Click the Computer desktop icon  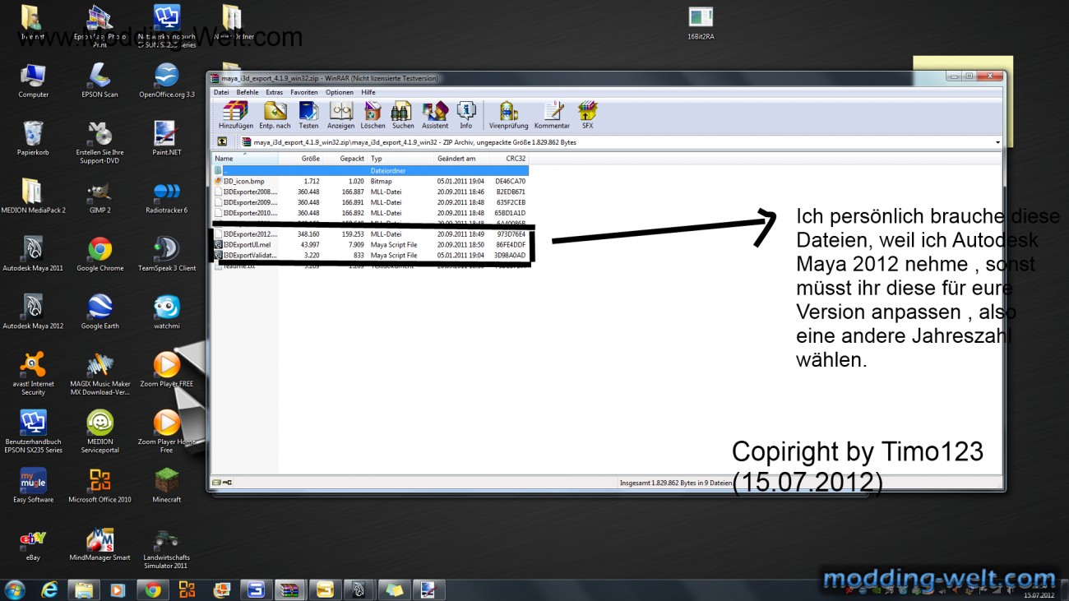coord(33,81)
